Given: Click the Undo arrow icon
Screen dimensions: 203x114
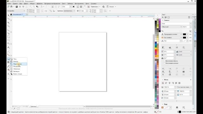Looking at the screenshot, I should point(42,7).
